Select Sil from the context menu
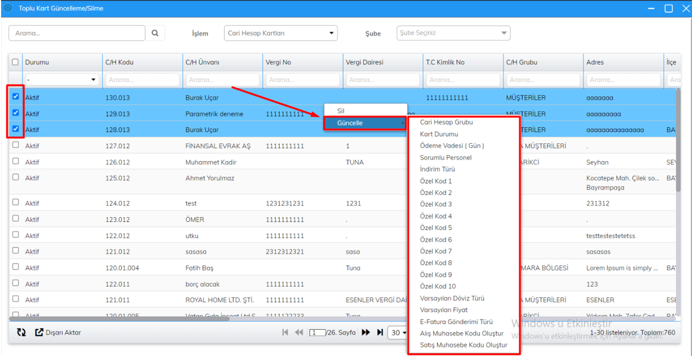This screenshot has width=692, height=356. tap(341, 111)
